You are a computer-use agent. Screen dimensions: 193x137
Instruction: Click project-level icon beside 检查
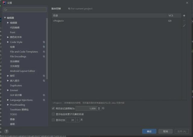tap(44, 47)
